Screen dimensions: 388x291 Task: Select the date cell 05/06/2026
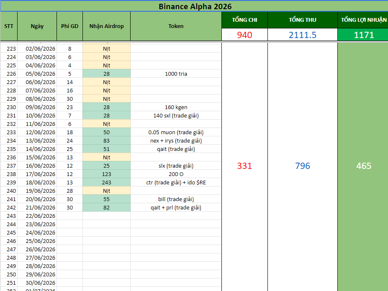click(37, 74)
